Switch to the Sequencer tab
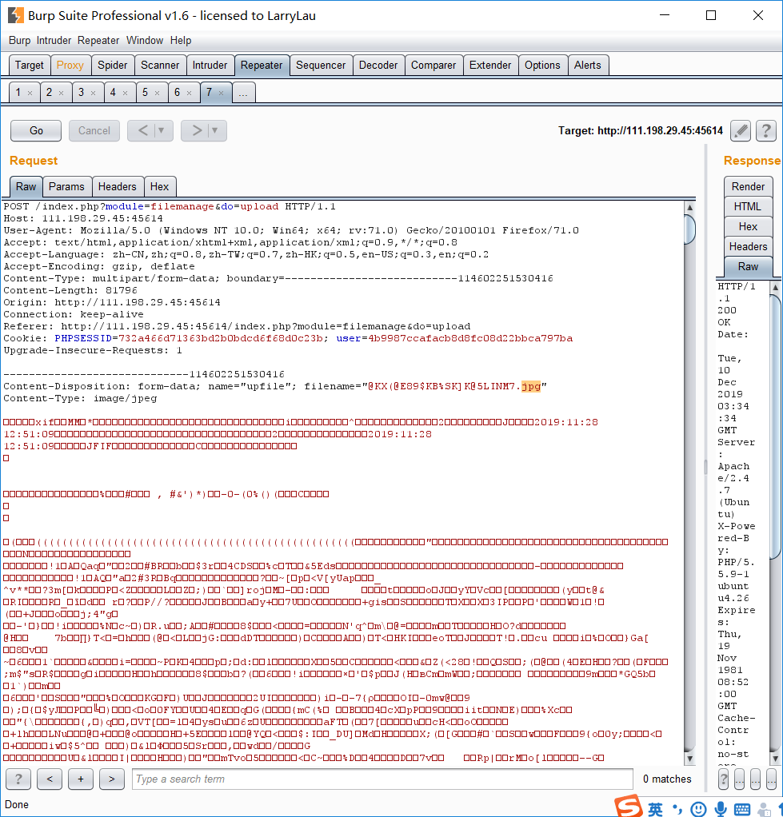The width and height of the screenshot is (783, 817). (x=321, y=66)
